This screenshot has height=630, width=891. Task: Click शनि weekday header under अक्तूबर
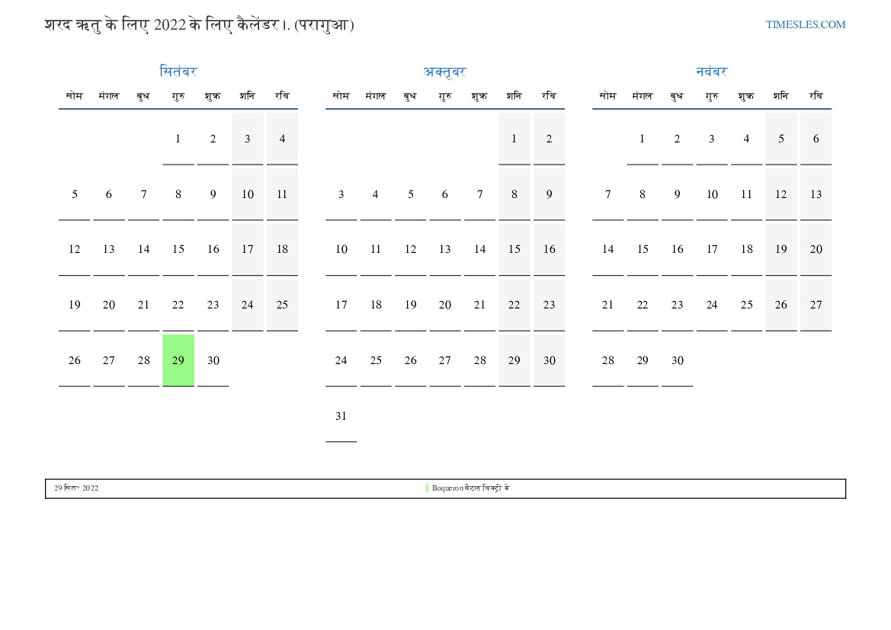(514, 96)
